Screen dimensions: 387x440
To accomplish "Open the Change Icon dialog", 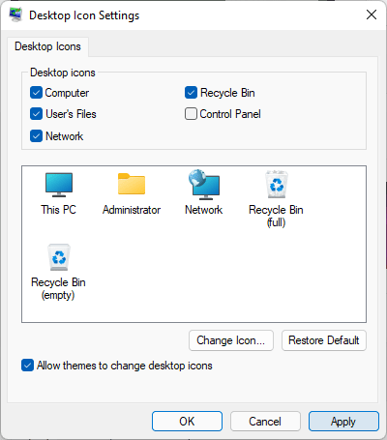I will pyautogui.click(x=231, y=340).
